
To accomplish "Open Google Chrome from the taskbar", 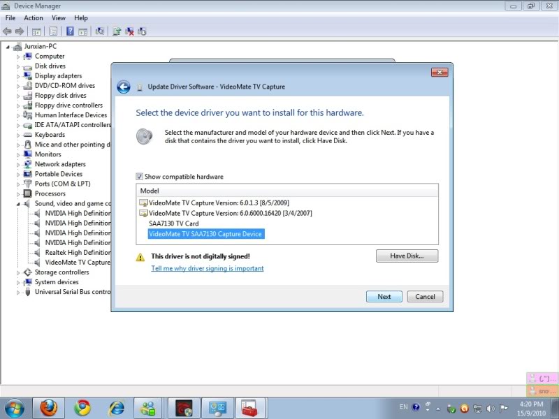I will click(x=82, y=408).
